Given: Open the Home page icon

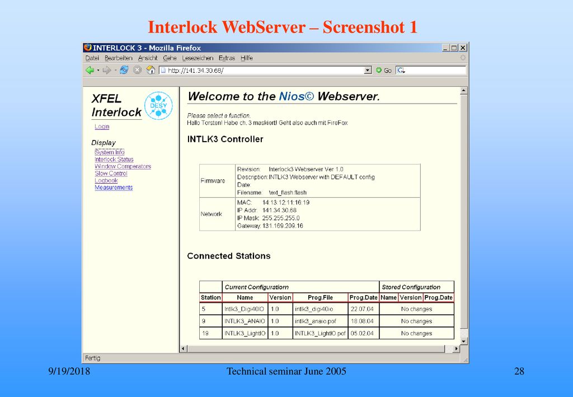Looking at the screenshot, I should tap(151, 70).
